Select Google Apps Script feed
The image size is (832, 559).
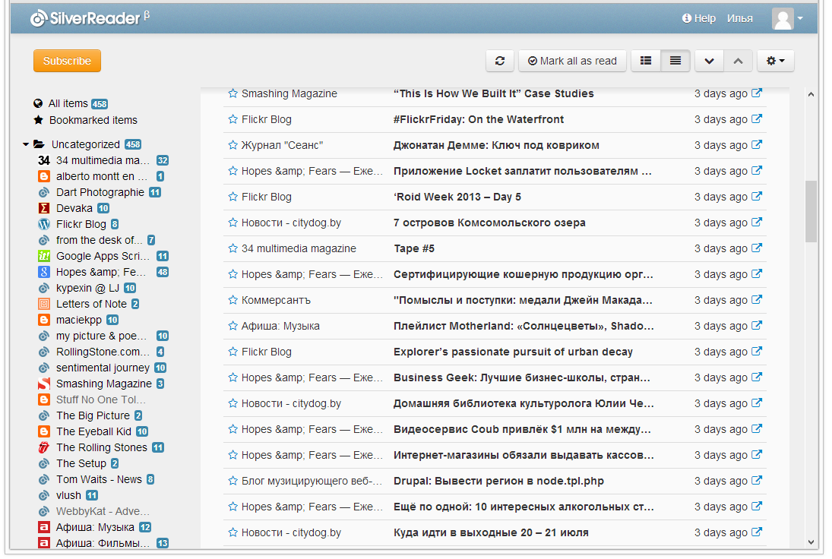[x=103, y=256]
